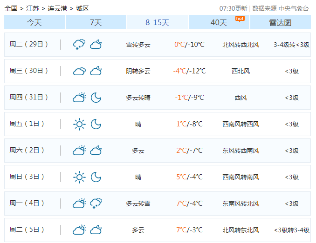Click the 3-4级转<3级 wind level
Viewport: 316px width, 243px height.
292,45
